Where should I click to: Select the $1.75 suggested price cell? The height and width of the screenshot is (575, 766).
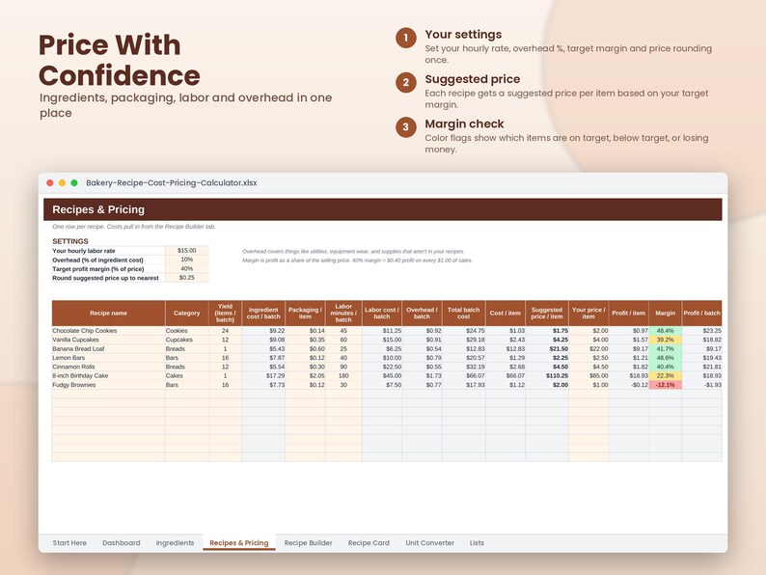547,331
